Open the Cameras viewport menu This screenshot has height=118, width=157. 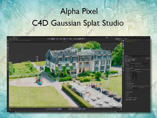[14, 40]
